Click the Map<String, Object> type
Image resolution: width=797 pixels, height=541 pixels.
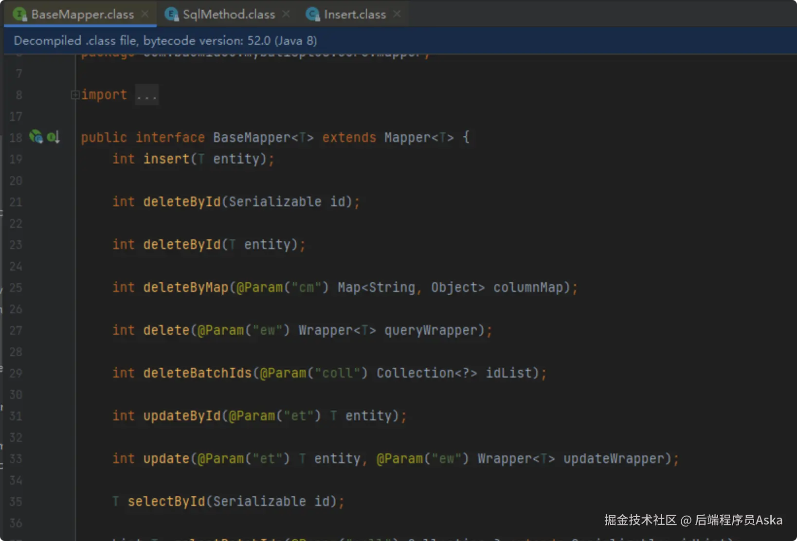click(x=411, y=288)
